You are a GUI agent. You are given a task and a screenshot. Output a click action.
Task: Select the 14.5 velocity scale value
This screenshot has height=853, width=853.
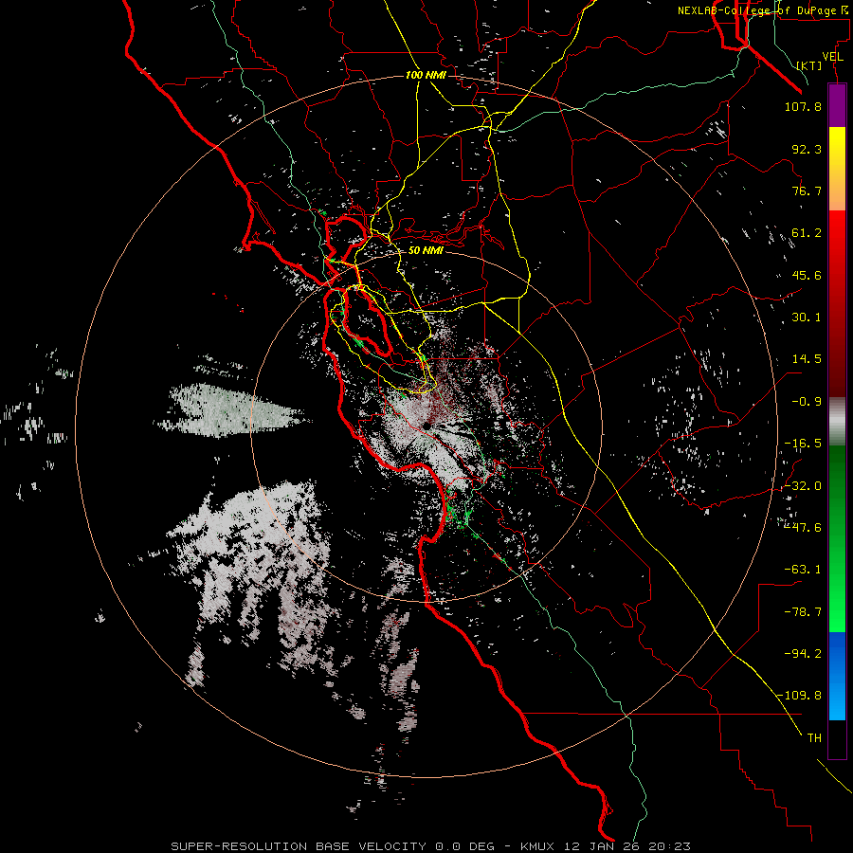(807, 359)
